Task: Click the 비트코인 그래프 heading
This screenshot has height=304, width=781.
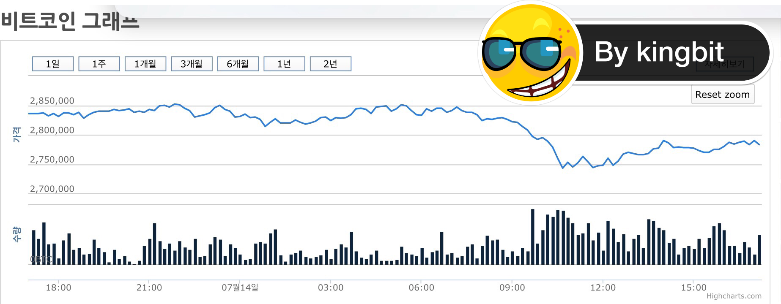Action: 70,21
